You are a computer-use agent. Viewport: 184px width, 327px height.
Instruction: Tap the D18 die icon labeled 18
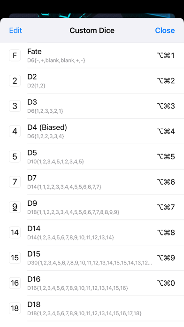(x=15, y=308)
